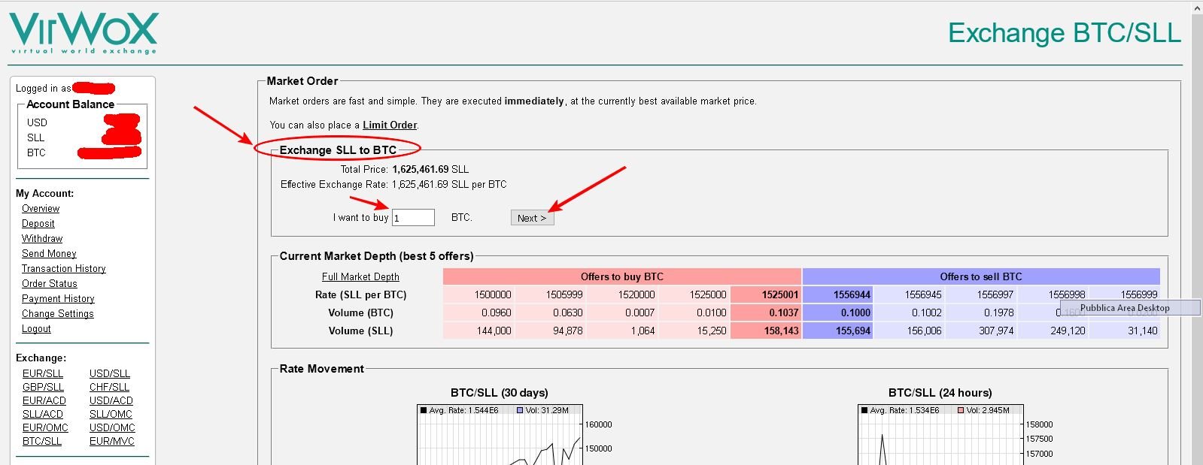View Transaction History

point(64,269)
